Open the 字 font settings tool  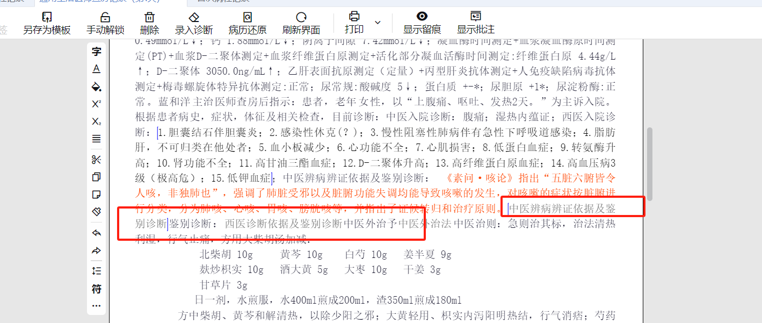(x=96, y=52)
